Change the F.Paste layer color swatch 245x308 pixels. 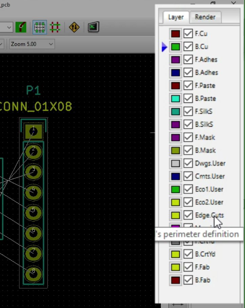(175, 86)
